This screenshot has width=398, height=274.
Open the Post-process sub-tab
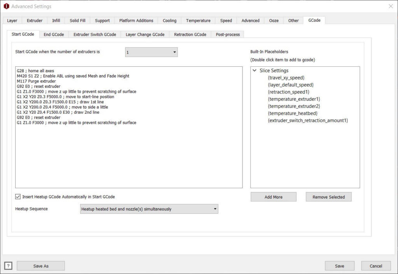pos(228,35)
